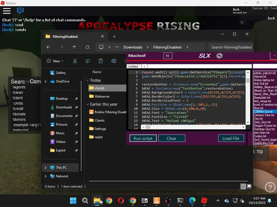Select C00lKid Gui.txt in script list
The width and height of the screenshot is (277, 207).
(x=265, y=112)
